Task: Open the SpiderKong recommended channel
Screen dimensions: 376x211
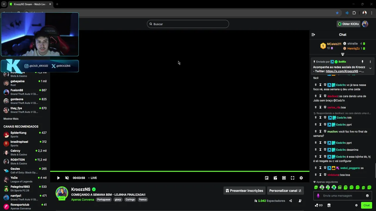Action: pyautogui.click(x=25, y=135)
